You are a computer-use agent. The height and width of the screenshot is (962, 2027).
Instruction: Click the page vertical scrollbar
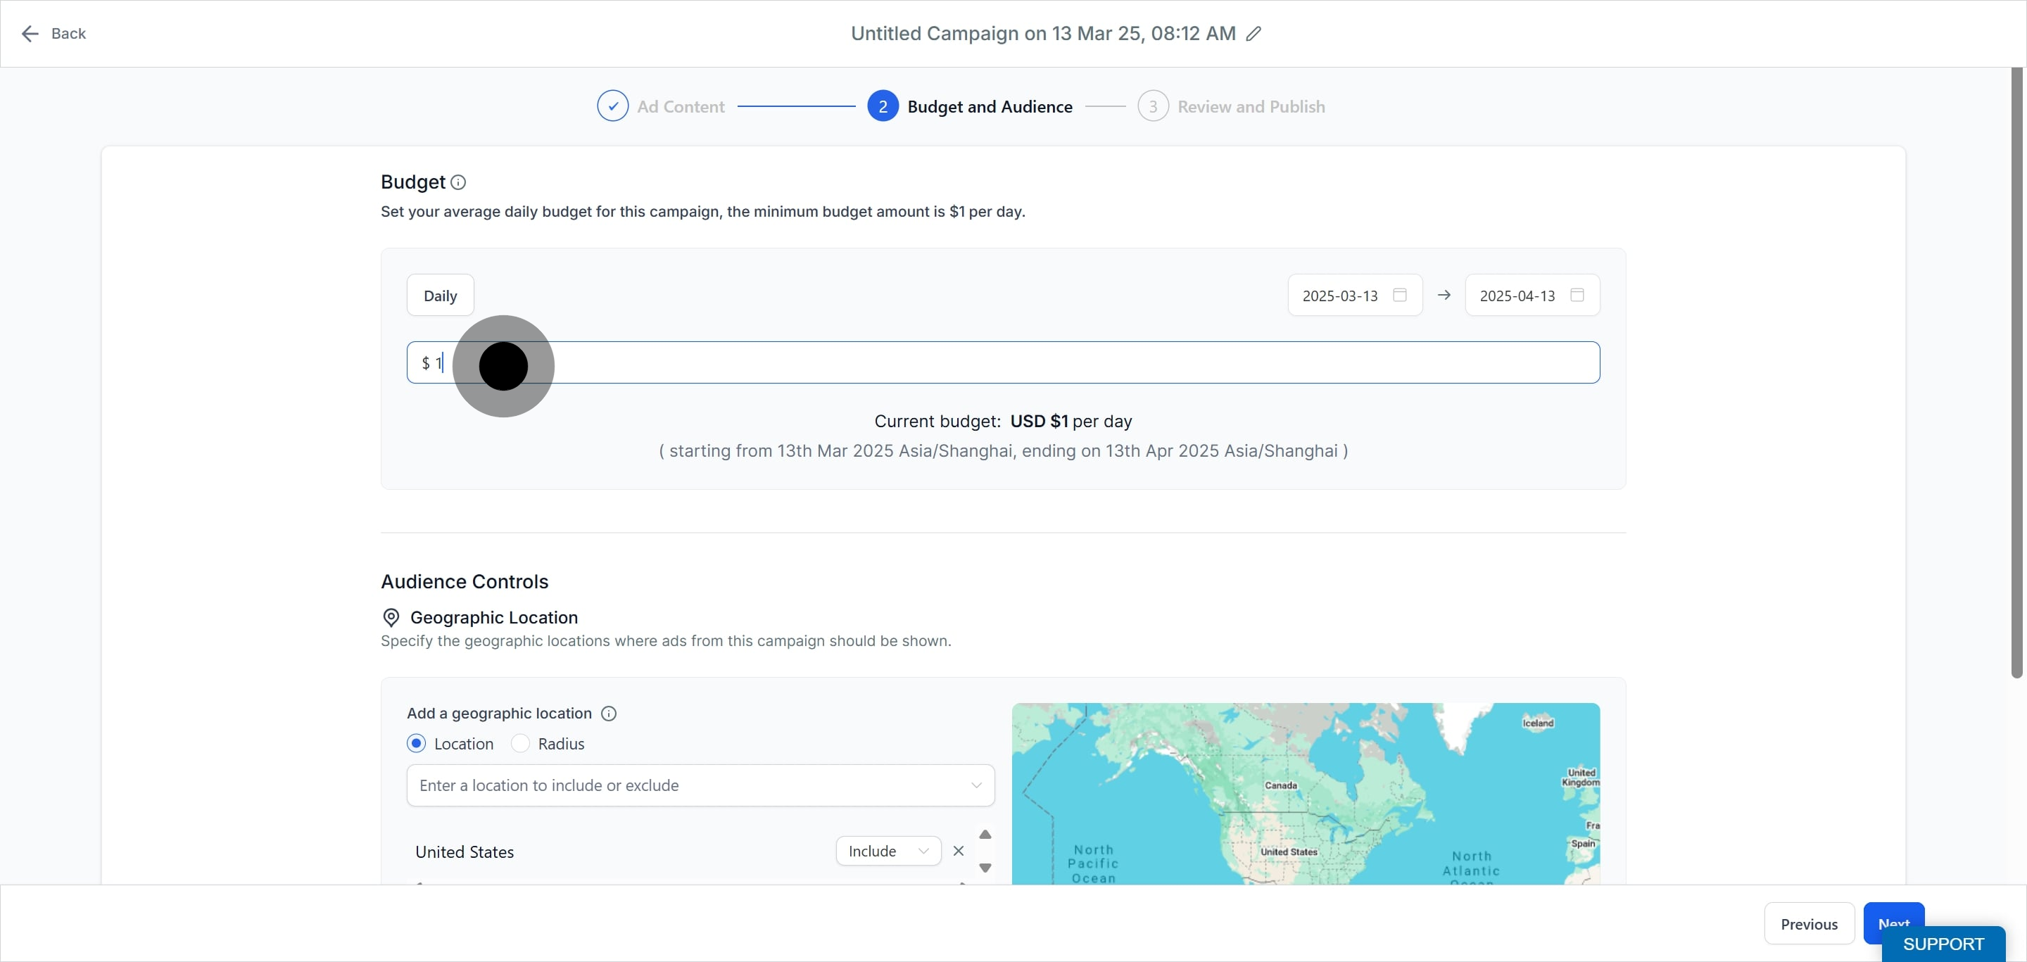click(x=2016, y=373)
